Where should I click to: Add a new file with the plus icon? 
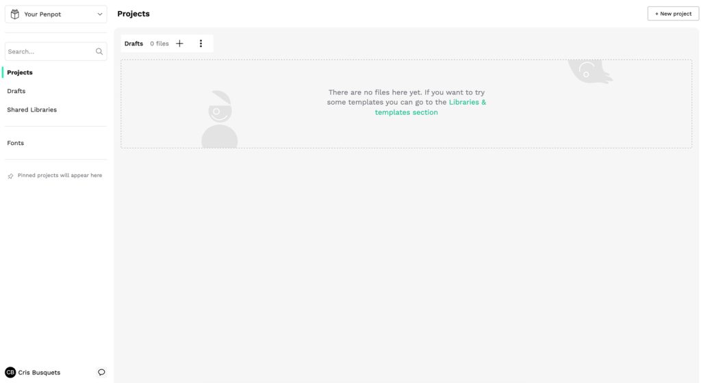coord(180,44)
